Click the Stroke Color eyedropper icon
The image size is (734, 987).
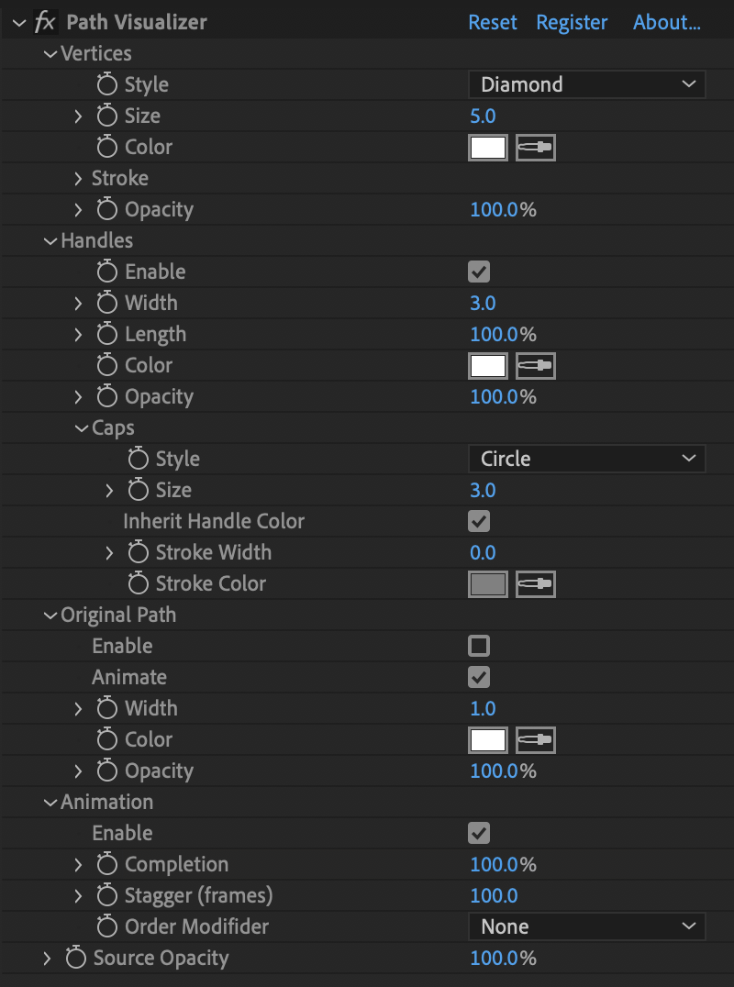click(535, 584)
